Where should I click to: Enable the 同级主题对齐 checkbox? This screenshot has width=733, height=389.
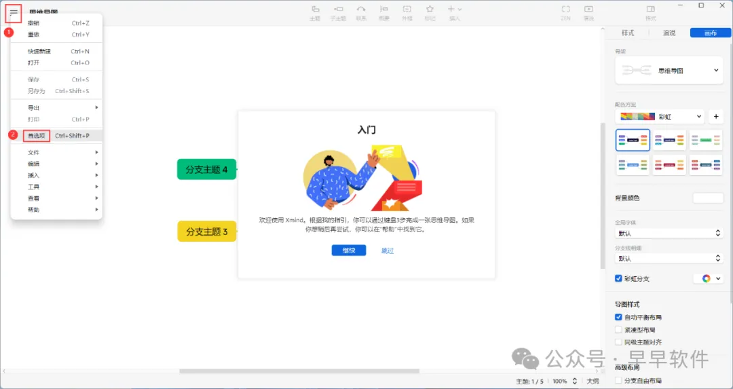618,342
